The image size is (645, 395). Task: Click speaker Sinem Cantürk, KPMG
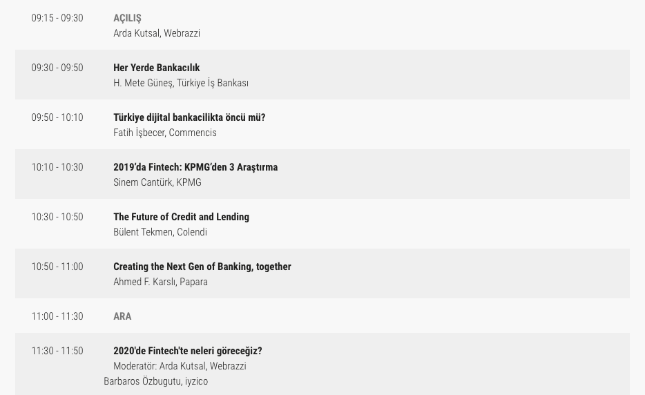coord(157,182)
